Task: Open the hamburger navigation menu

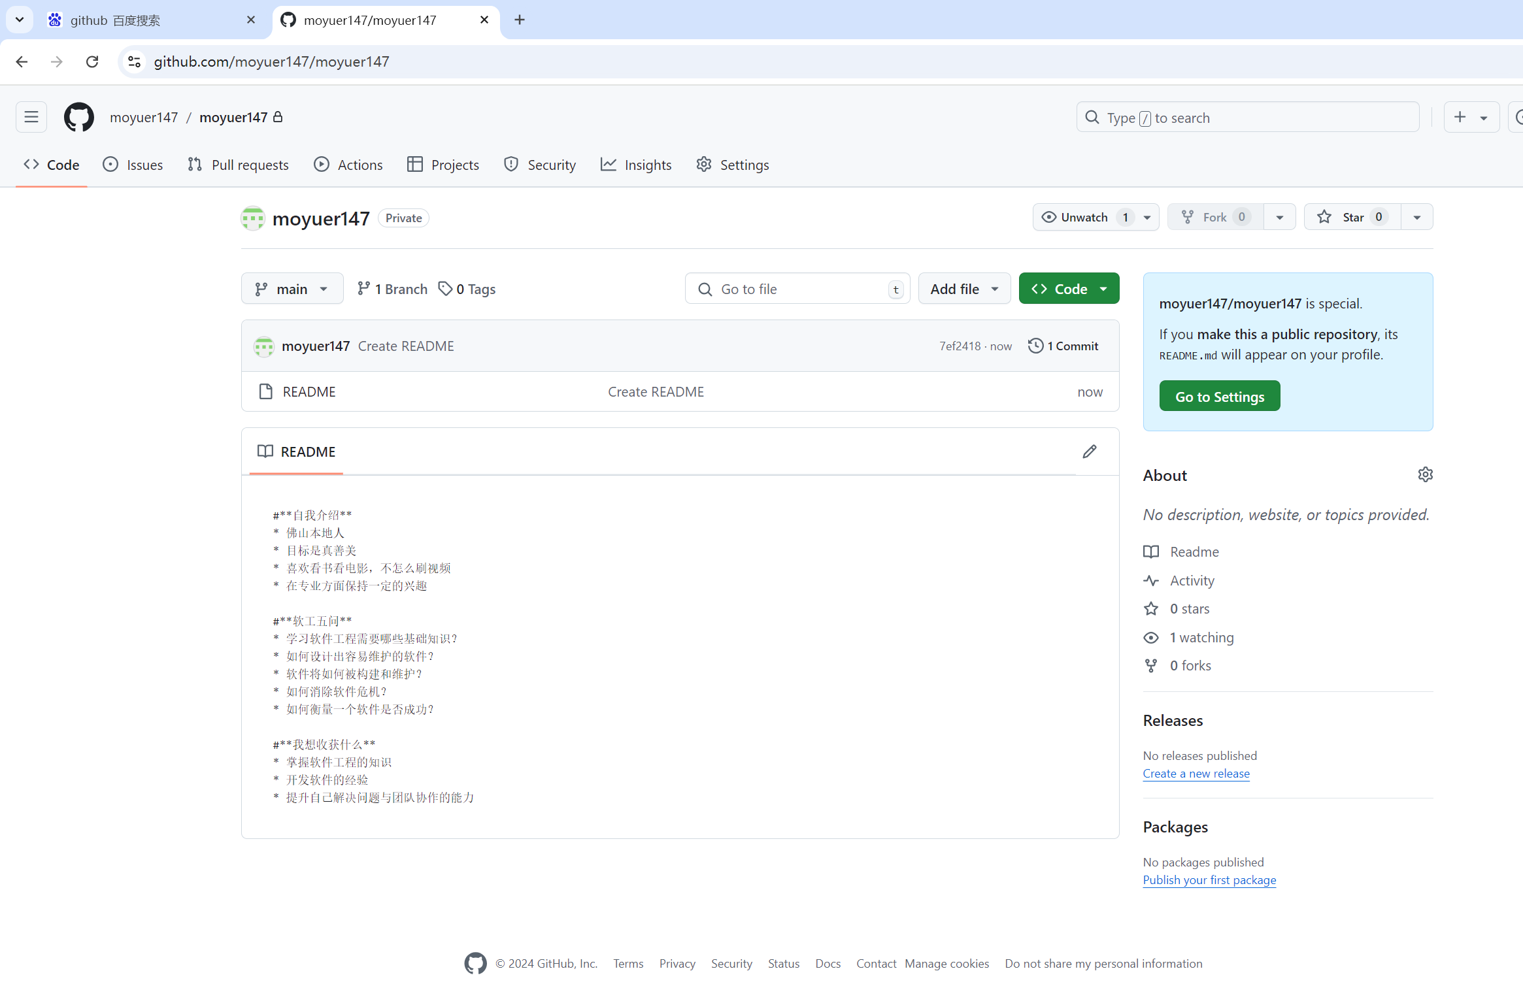Action: pos(31,118)
